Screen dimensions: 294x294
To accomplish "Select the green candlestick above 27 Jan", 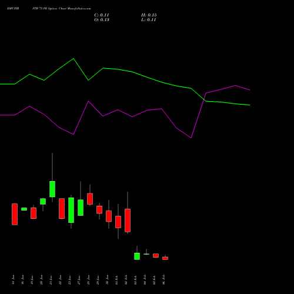I will point(81,208).
